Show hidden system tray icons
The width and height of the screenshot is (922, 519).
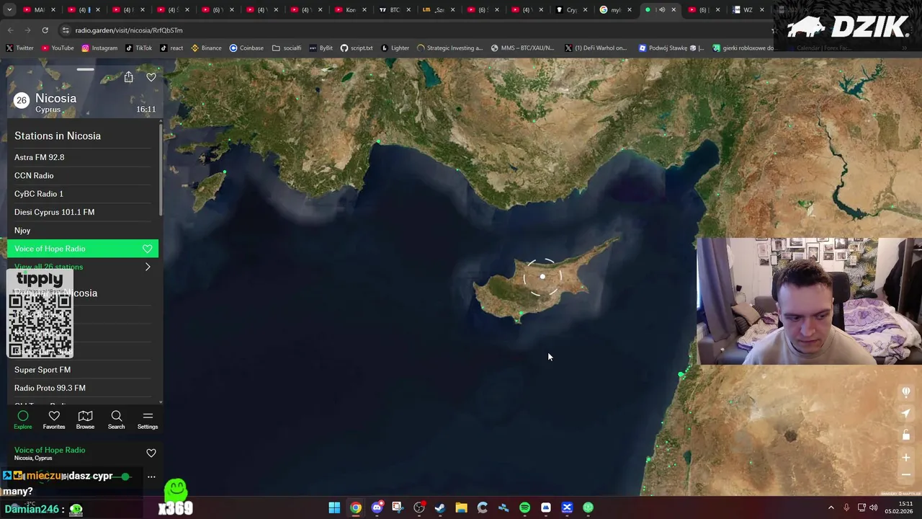click(x=831, y=507)
